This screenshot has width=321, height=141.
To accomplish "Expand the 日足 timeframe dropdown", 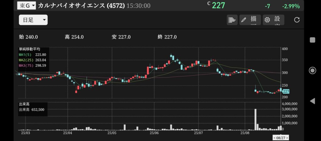I will pyautogui.click(x=33, y=20).
